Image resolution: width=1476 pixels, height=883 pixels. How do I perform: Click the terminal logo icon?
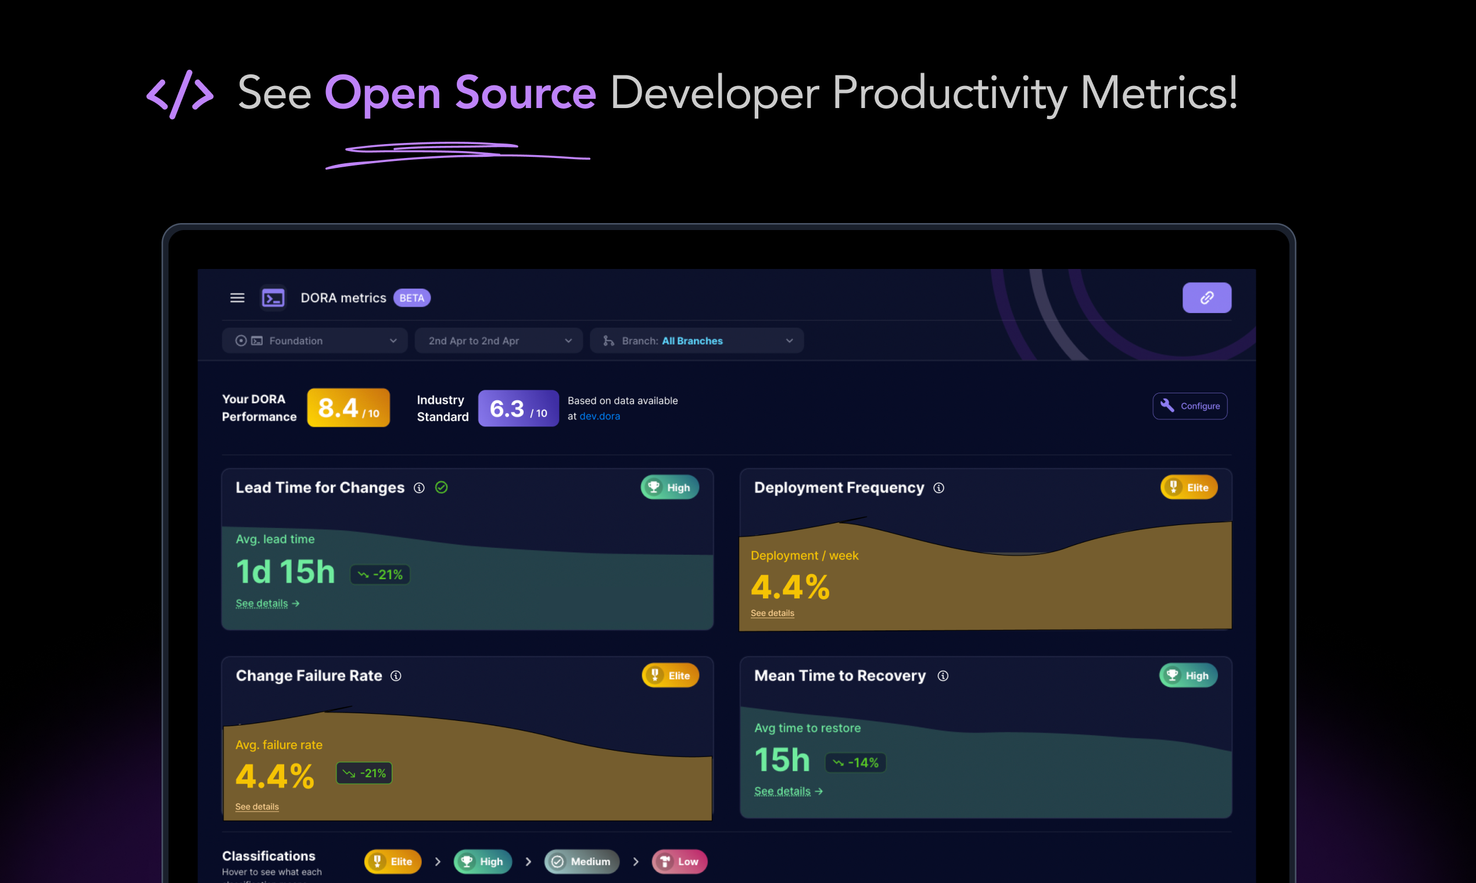click(273, 297)
